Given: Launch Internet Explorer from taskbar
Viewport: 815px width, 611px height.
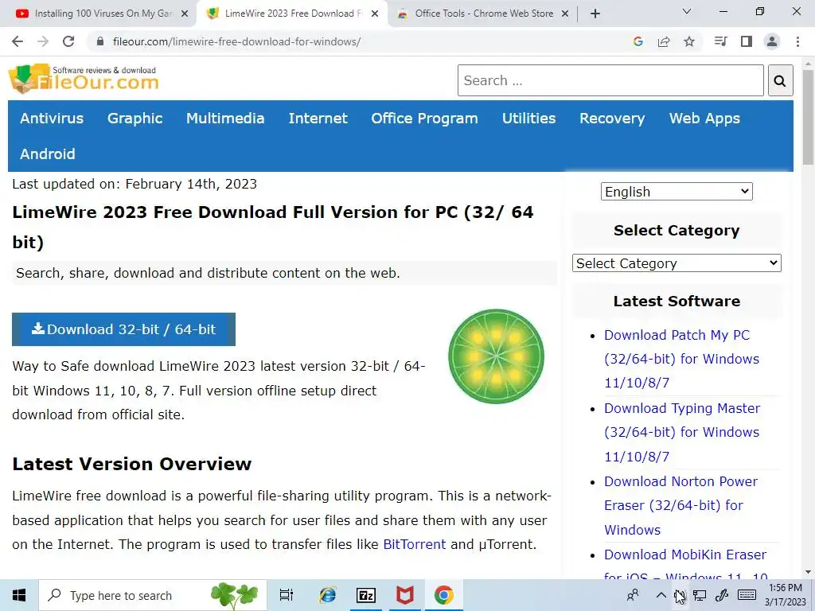Looking at the screenshot, I should 327,595.
